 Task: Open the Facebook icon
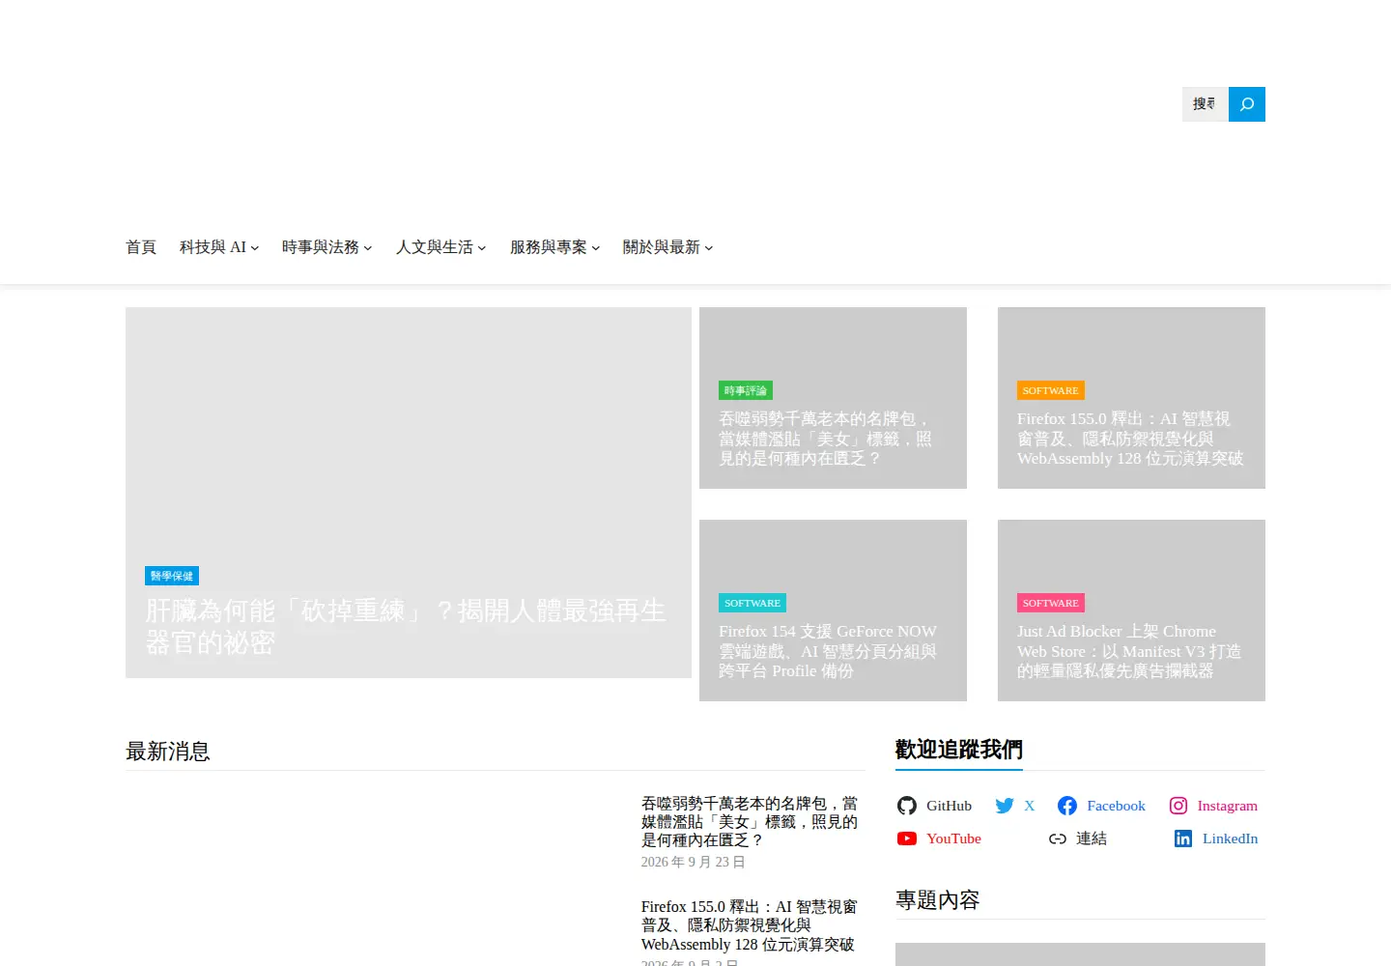pyautogui.click(x=1067, y=806)
